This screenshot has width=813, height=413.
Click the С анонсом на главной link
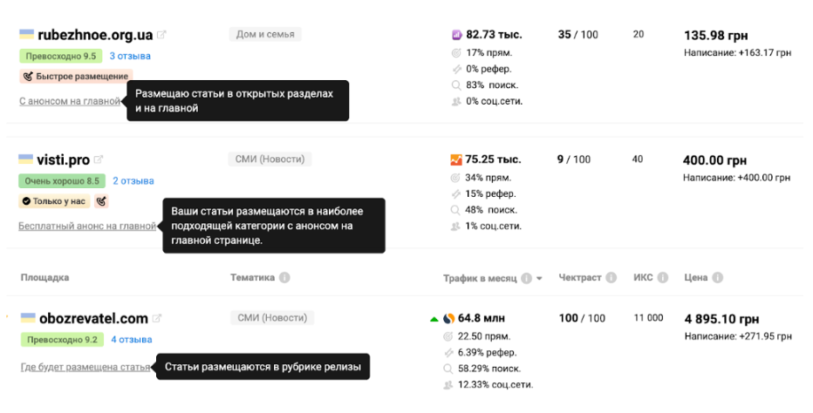[70, 101]
